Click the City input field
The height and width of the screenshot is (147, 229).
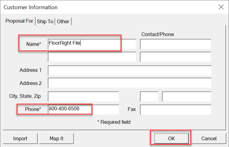pyautogui.click(x=83, y=97)
